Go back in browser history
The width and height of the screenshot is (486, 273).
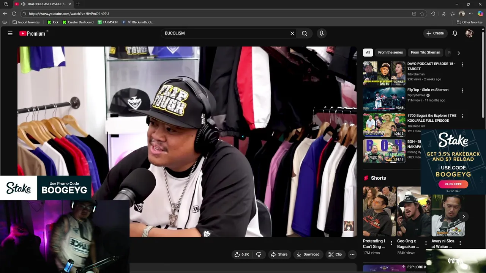click(x=5, y=14)
